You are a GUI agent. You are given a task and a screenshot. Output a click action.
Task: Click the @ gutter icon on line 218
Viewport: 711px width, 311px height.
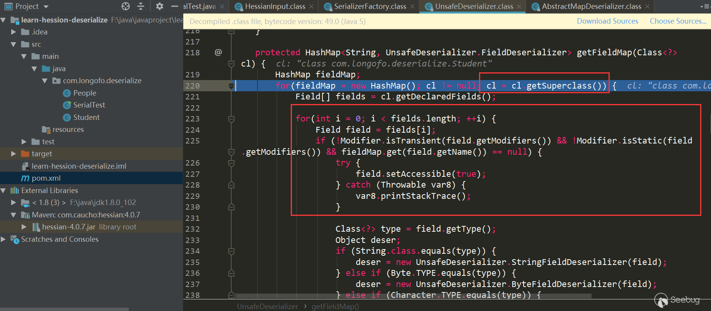tap(218, 52)
